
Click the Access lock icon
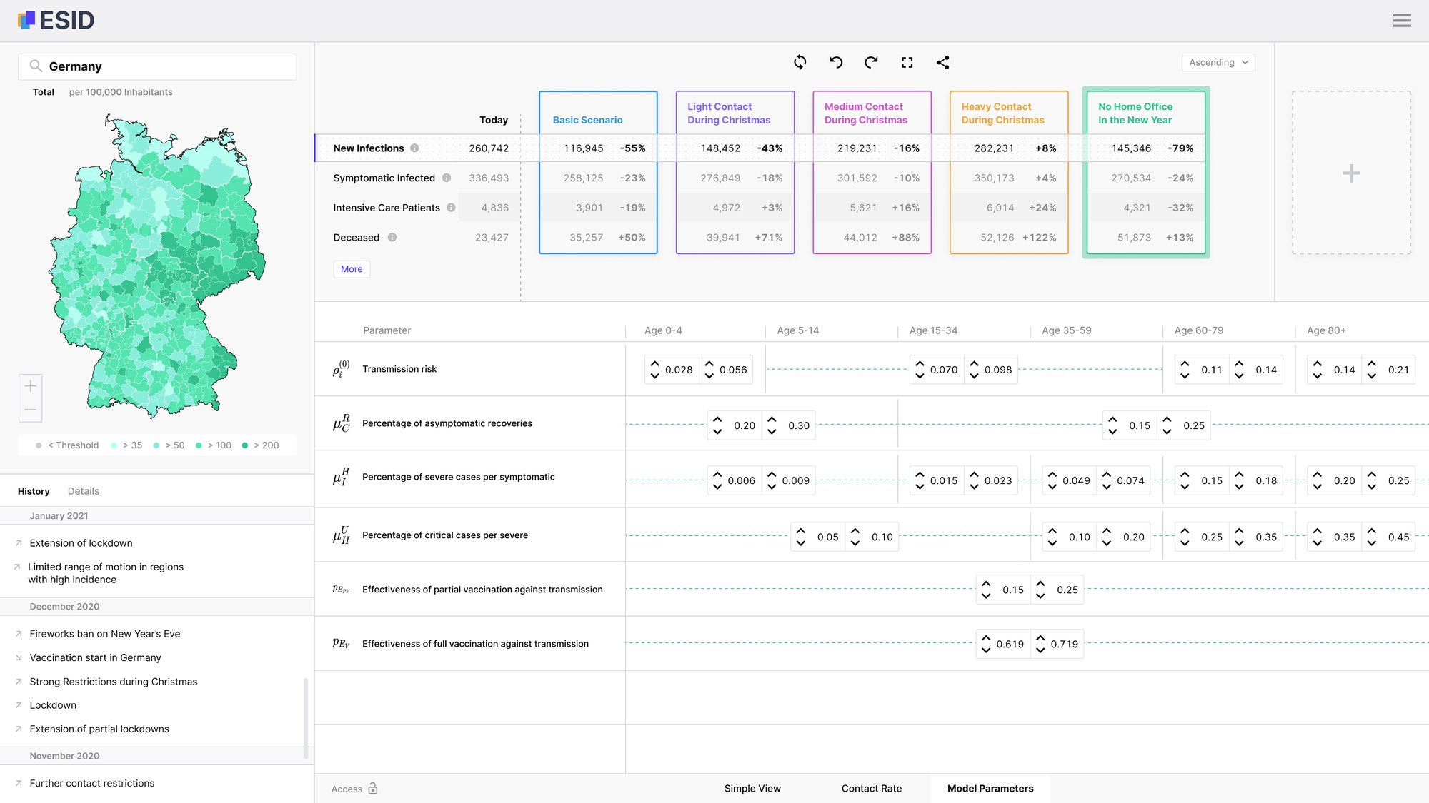[x=373, y=789]
